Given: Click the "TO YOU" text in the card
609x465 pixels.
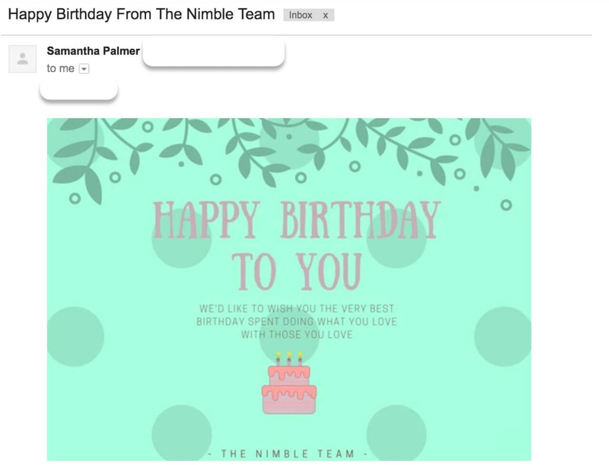Looking at the screenshot, I should (x=297, y=271).
